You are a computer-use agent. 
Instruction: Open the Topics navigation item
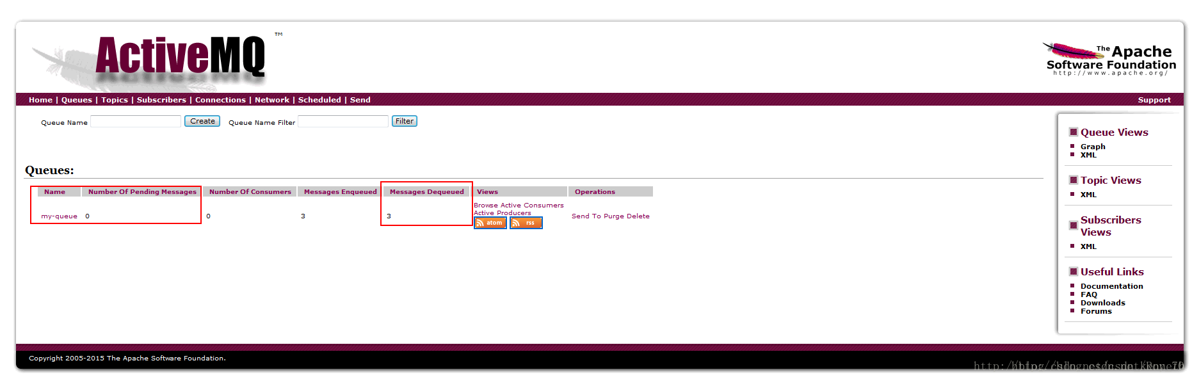[115, 100]
